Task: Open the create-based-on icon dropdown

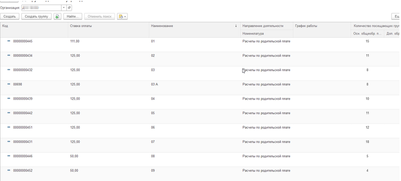Action: coord(122,16)
